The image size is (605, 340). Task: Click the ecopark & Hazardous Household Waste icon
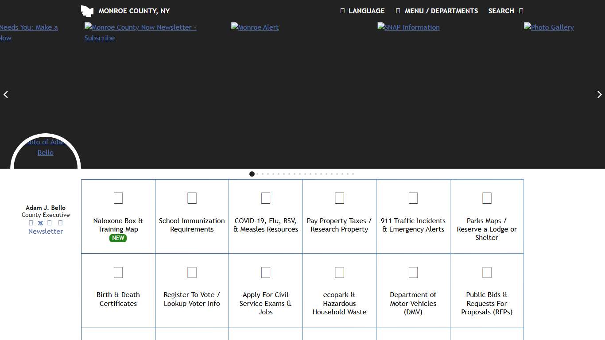click(x=339, y=272)
